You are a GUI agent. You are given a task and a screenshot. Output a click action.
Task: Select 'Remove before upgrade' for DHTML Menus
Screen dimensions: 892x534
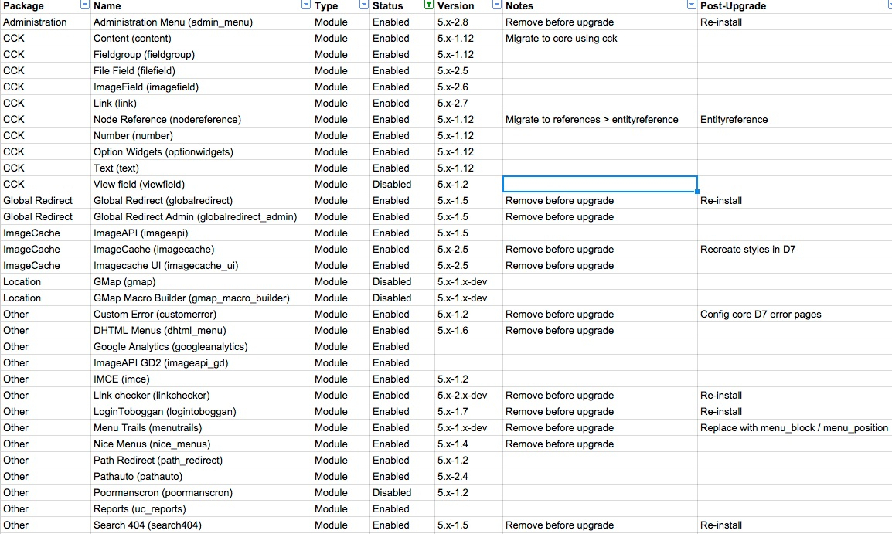(600, 331)
